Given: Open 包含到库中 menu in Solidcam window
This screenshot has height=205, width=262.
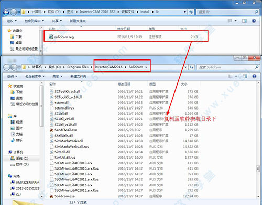Looking at the screenshot, I should click(x=35, y=76).
